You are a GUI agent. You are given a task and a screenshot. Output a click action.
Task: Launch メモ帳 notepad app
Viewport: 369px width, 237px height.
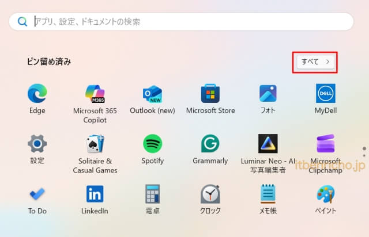pos(268,194)
